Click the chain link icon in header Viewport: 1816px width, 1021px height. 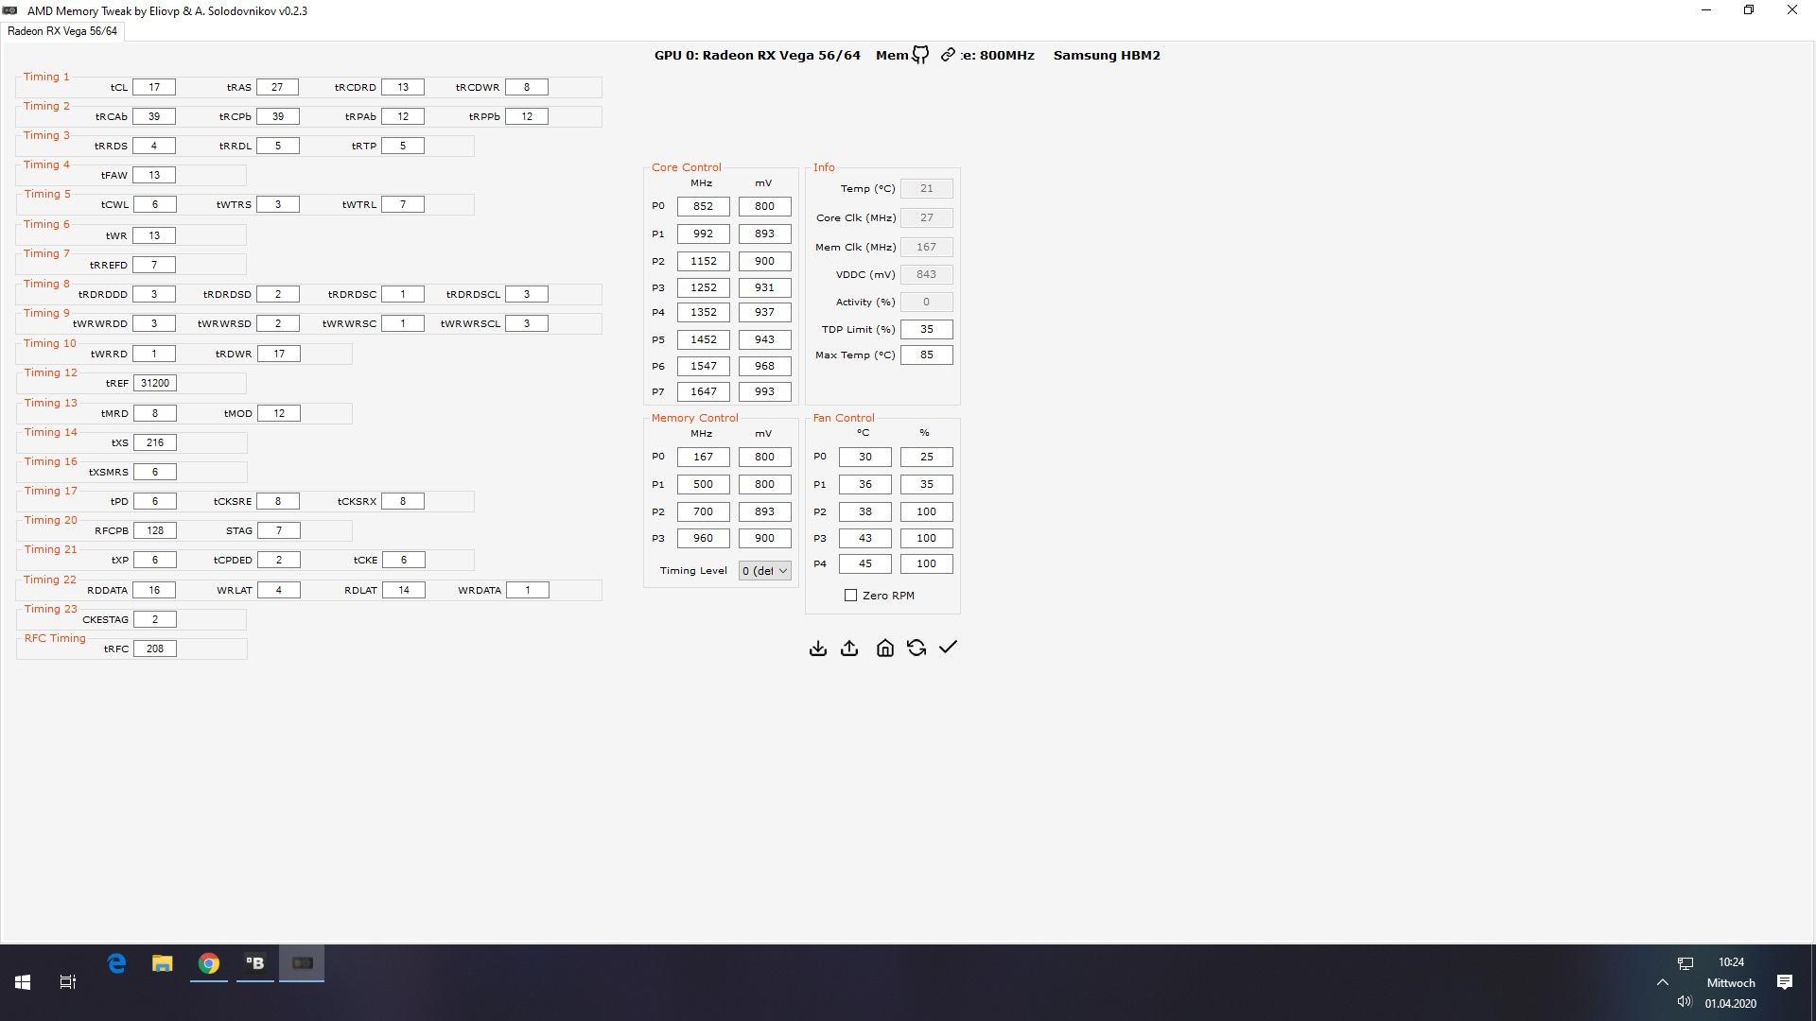948,55
